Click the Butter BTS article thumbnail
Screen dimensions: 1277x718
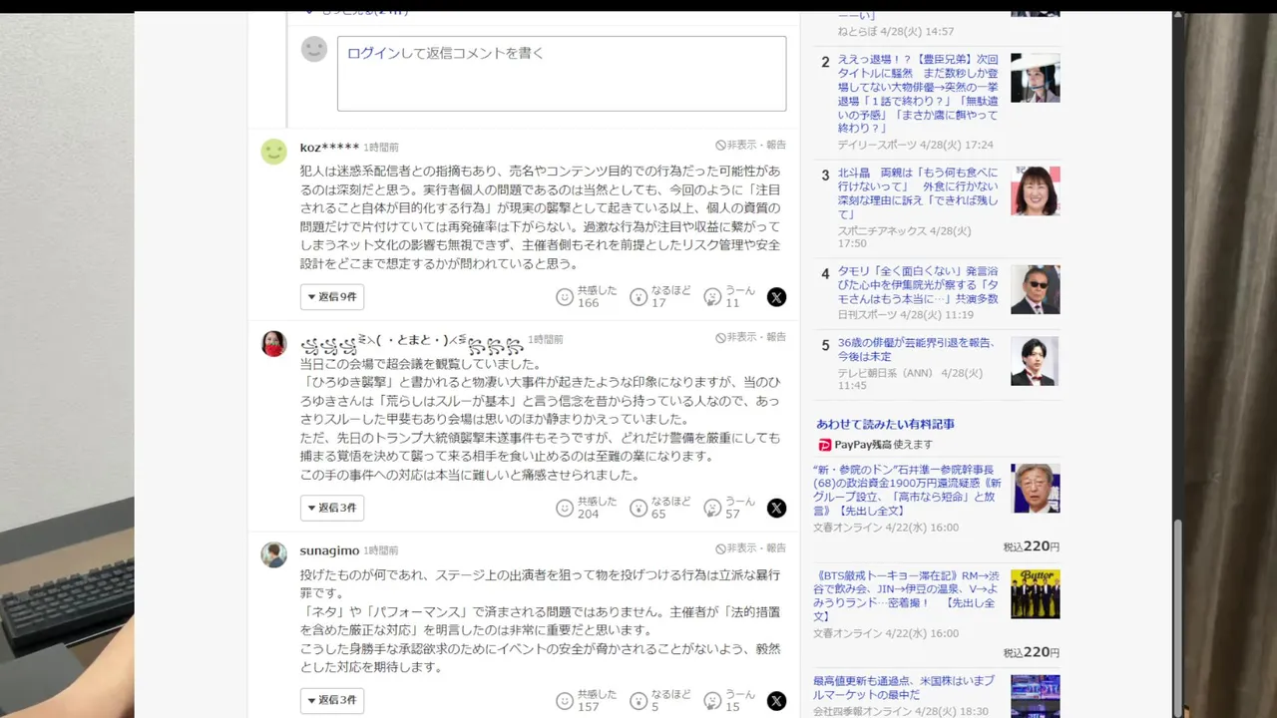(x=1035, y=593)
